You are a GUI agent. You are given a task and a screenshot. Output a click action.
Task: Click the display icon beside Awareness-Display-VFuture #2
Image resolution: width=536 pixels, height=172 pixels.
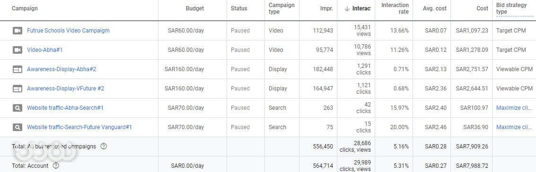pyautogui.click(x=18, y=89)
